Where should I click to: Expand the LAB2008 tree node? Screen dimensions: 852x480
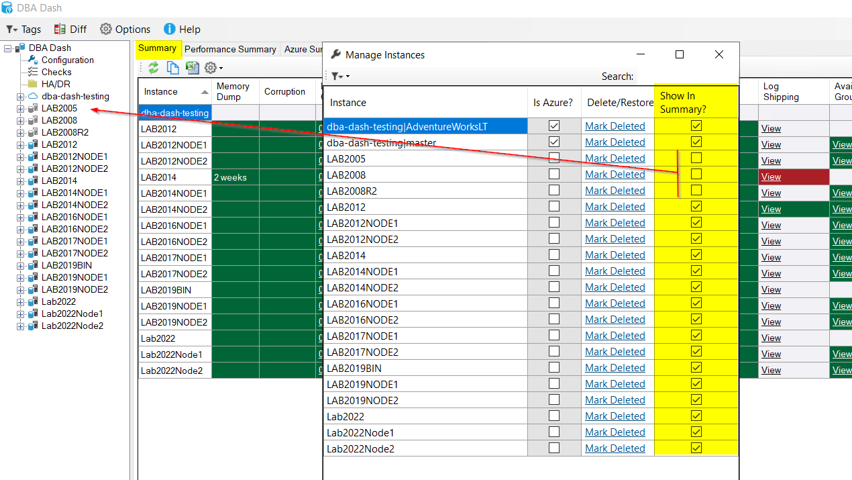pyautogui.click(x=20, y=119)
